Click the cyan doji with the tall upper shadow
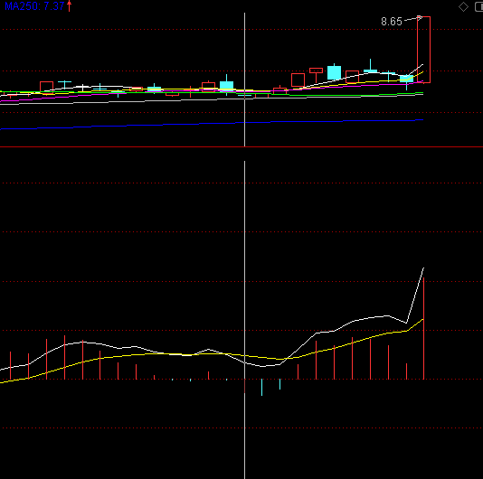Image resolution: width=483 pixels, height=479 pixels. pyautogui.click(x=370, y=66)
